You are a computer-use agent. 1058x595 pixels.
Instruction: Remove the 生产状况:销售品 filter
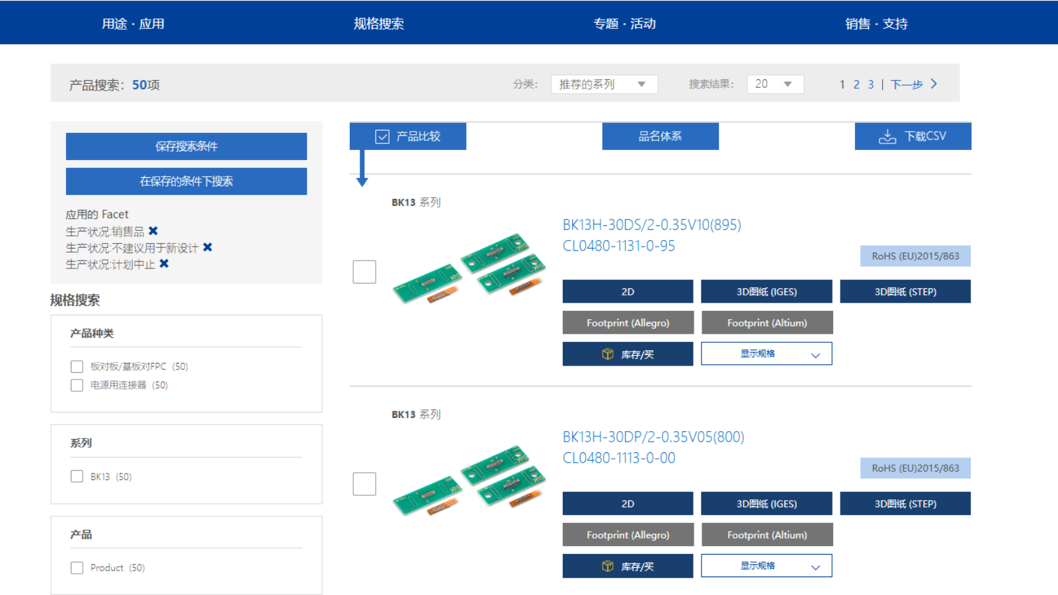(153, 231)
